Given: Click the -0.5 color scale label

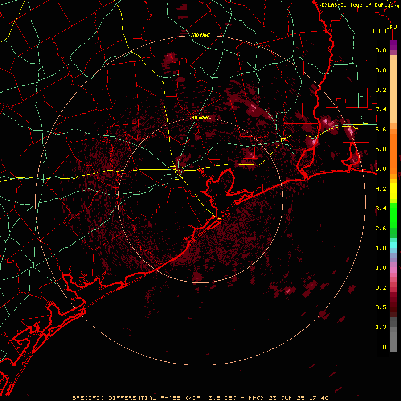Looking at the screenshot, I should tap(379, 307).
